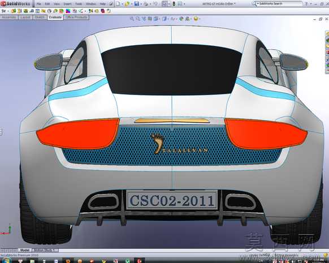
Task: Switch to the Layout tab
Action: (x=25, y=17)
